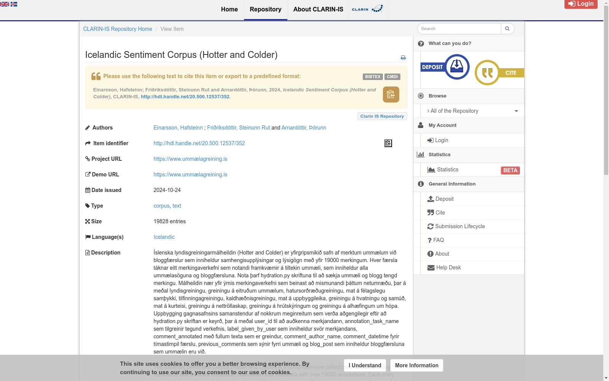This screenshot has width=609, height=381.
Task: Expand All of the Repository dropdown
Action: click(472, 111)
